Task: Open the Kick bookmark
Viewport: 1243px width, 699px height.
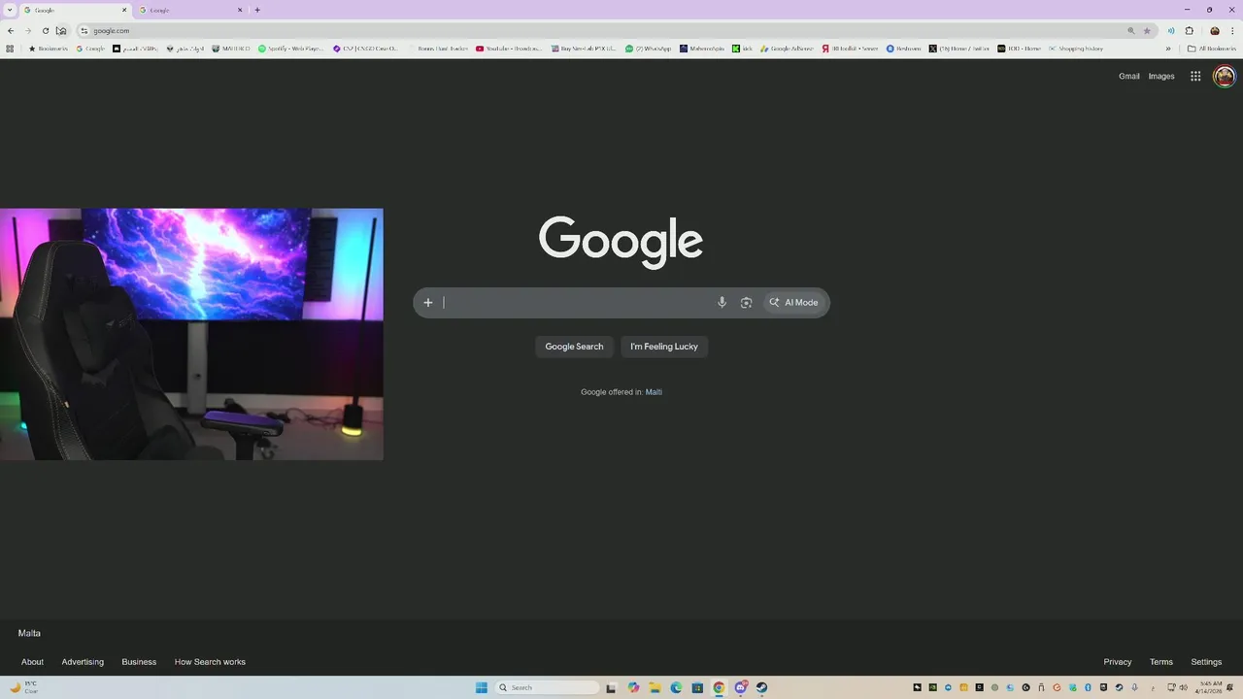Action: pyautogui.click(x=742, y=49)
